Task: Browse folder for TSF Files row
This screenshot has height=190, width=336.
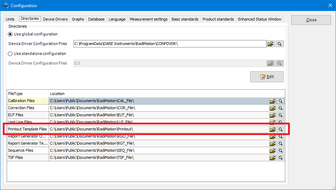Action: (x=272, y=158)
